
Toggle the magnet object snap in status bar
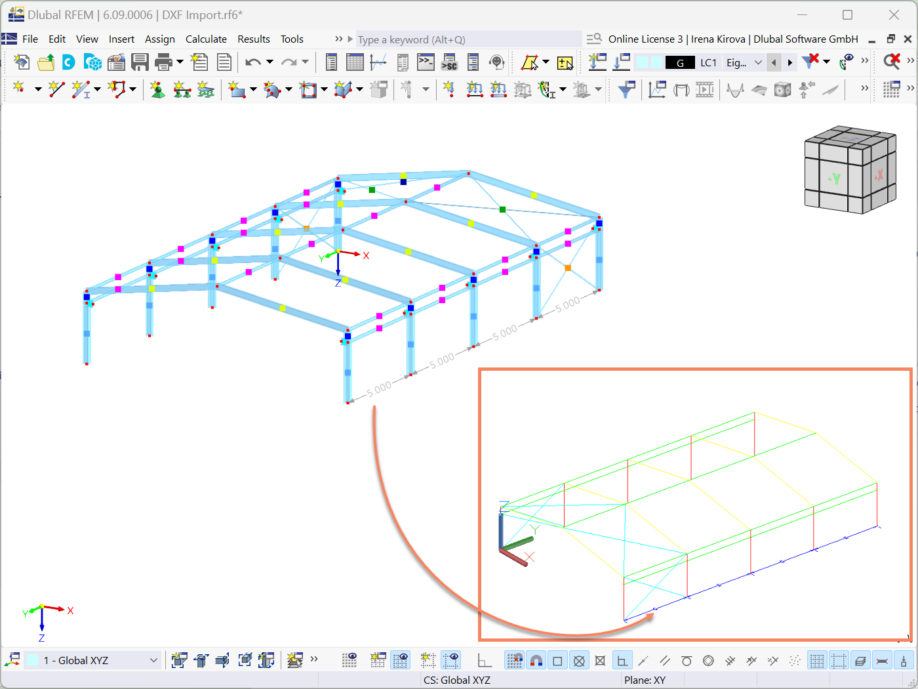click(536, 659)
